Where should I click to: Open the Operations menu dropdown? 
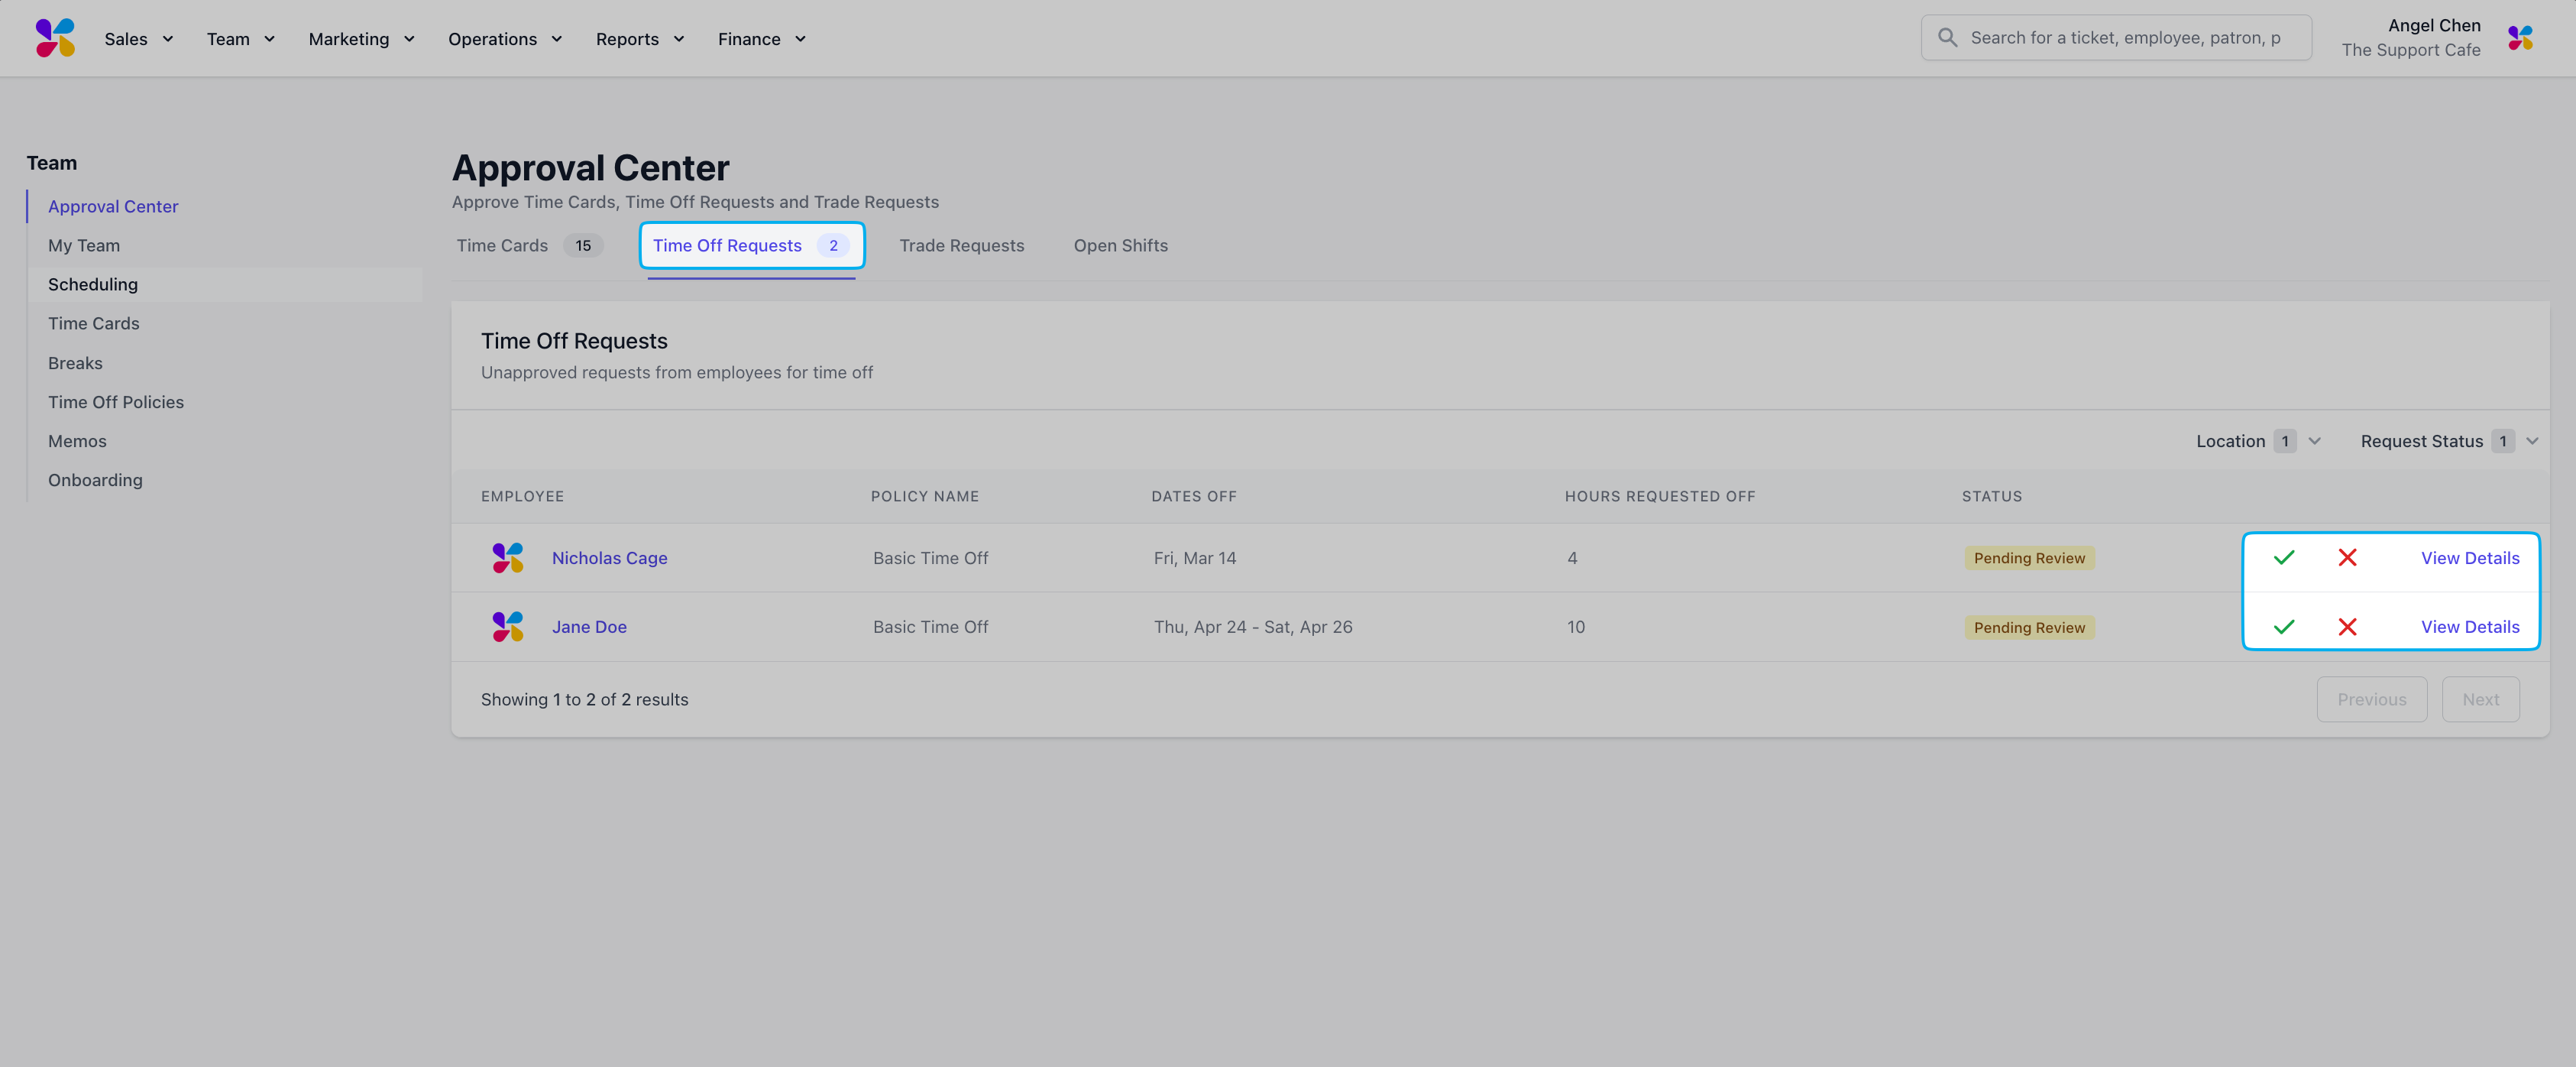coord(505,39)
